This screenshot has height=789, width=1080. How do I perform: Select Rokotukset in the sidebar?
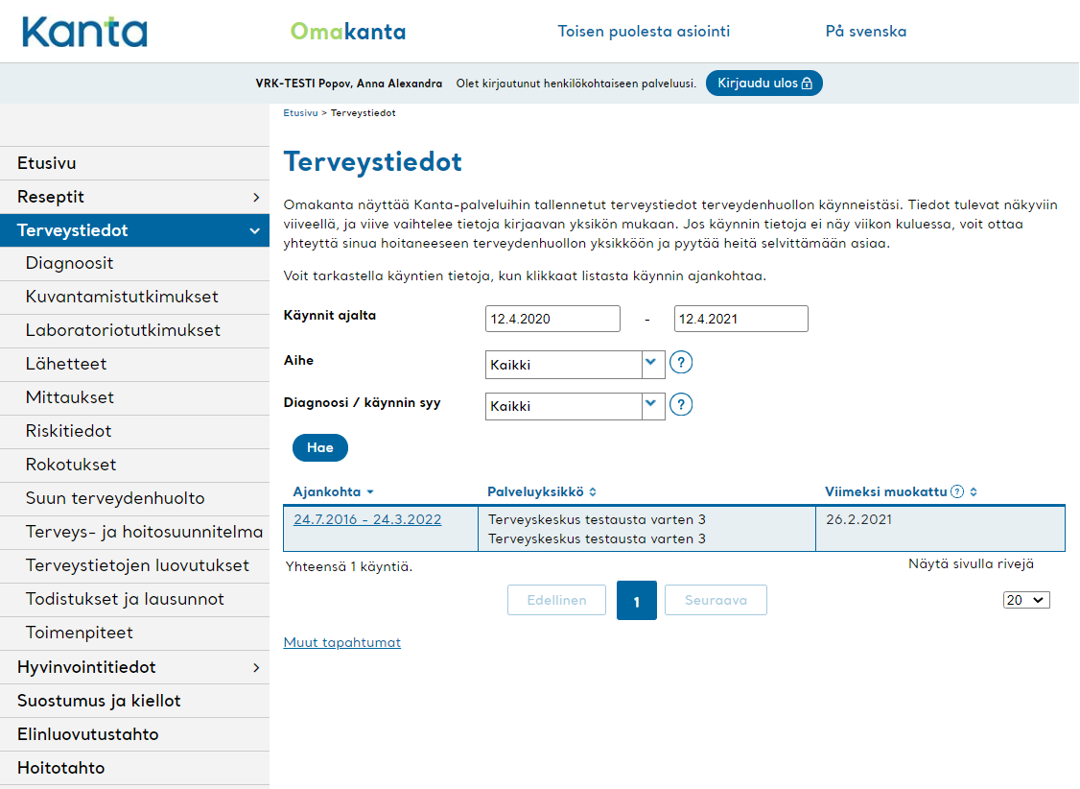point(135,466)
